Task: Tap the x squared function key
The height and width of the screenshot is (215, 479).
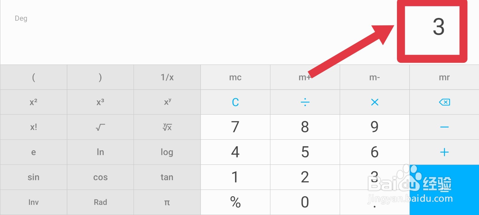Action: (34, 102)
